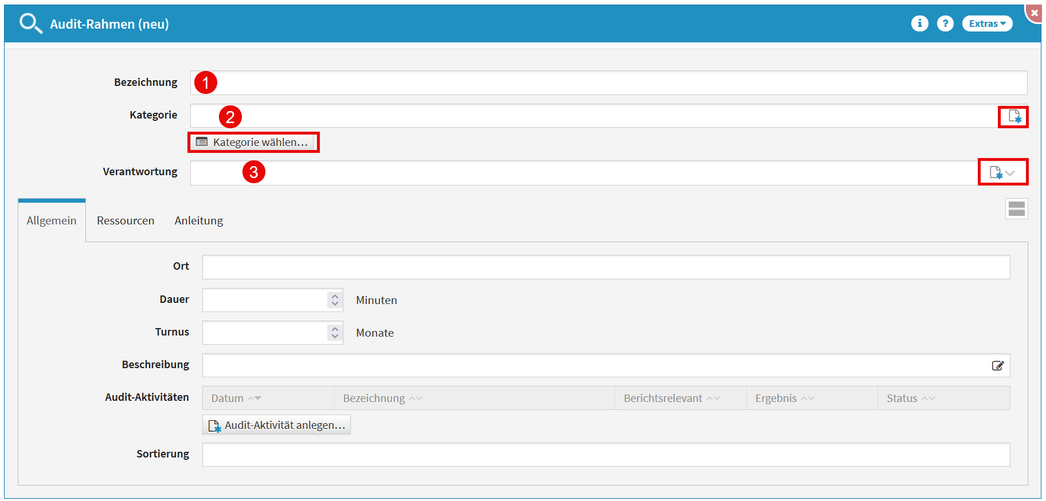Decrease the Turnus months stepper

[x=335, y=336]
